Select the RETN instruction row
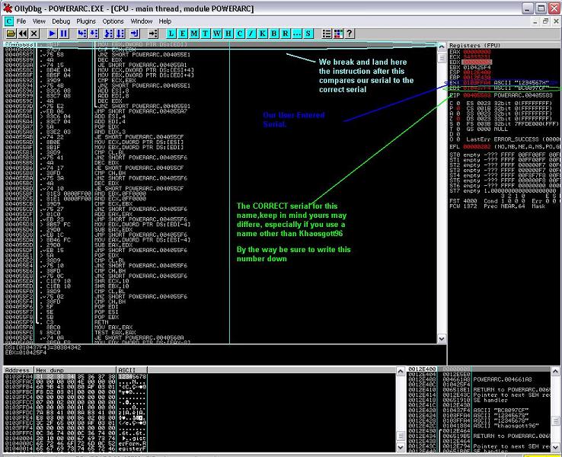 [x=220, y=322]
